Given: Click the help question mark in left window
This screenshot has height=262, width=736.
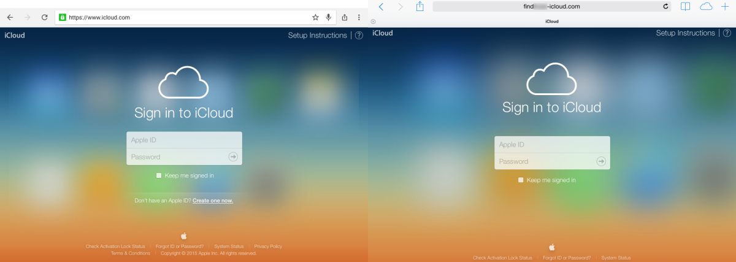Looking at the screenshot, I should tap(359, 36).
